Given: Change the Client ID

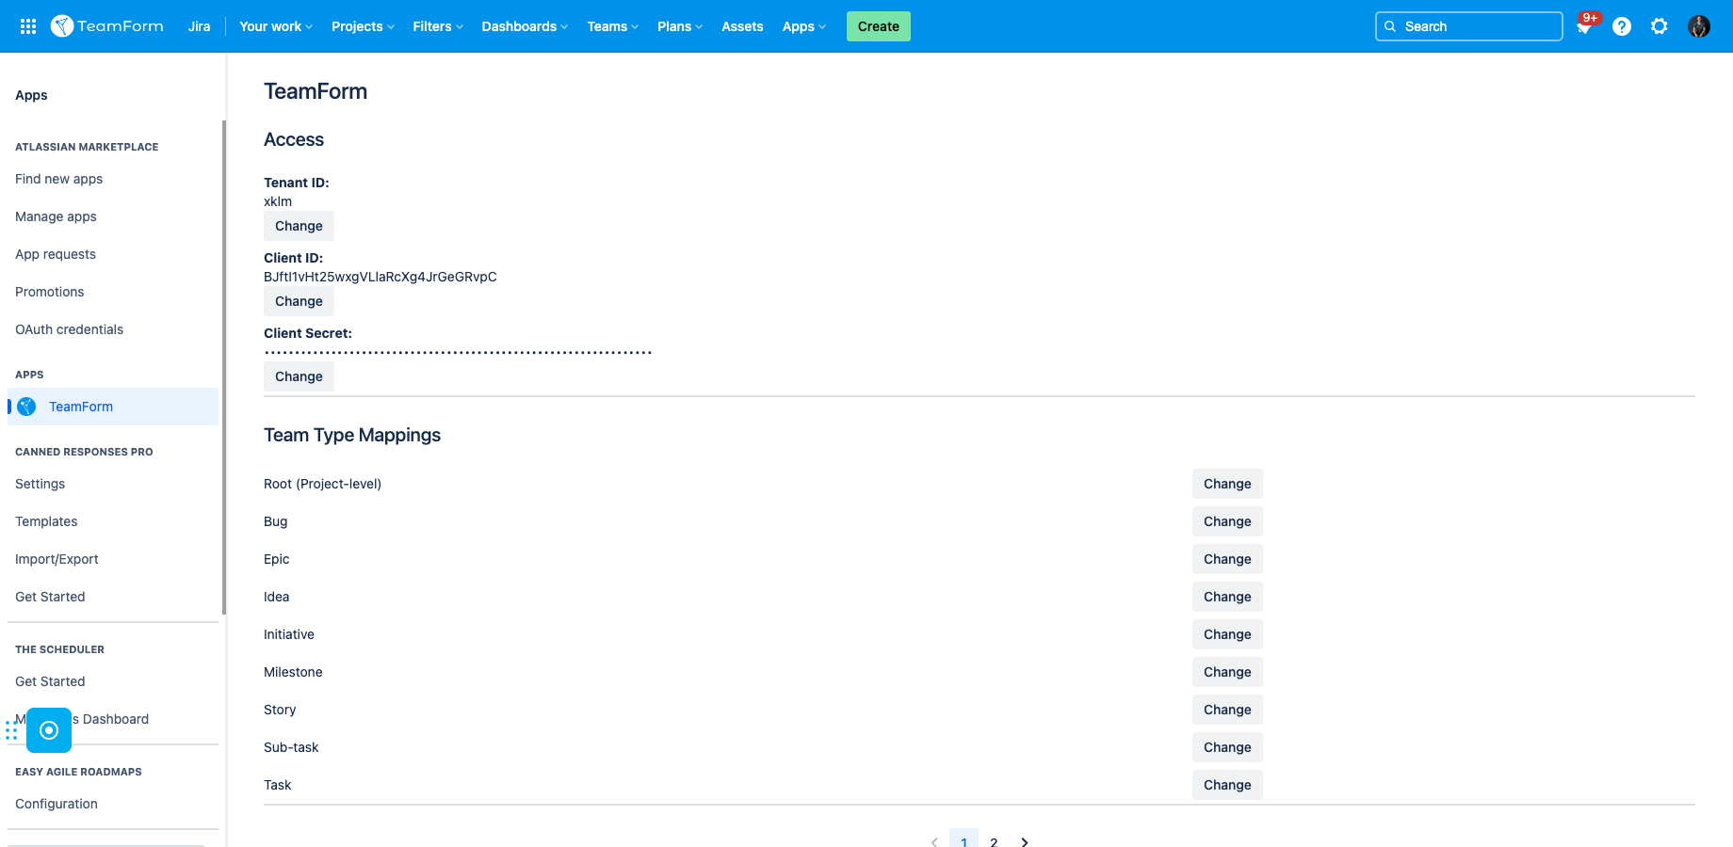Looking at the screenshot, I should (299, 301).
